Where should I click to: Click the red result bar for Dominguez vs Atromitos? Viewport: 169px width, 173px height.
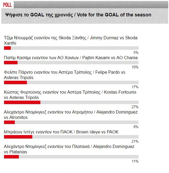9,122
